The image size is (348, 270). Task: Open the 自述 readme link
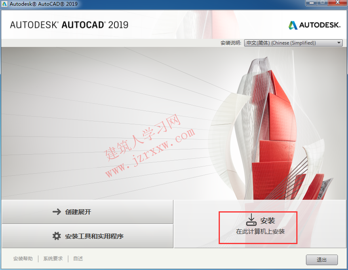pyautogui.click(x=78, y=258)
